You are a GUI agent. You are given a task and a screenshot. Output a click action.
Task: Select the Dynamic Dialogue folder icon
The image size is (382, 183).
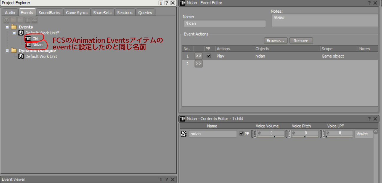(x=14, y=50)
